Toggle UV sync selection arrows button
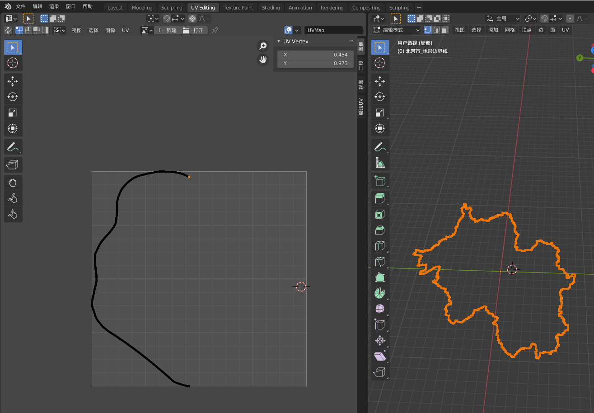Image resolution: width=594 pixels, height=413 pixels. [x=8, y=30]
